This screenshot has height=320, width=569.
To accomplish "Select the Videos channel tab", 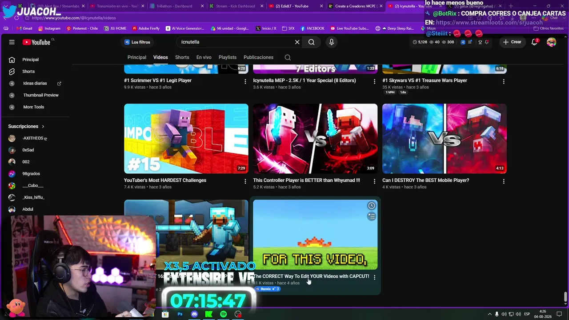I will coord(160,57).
